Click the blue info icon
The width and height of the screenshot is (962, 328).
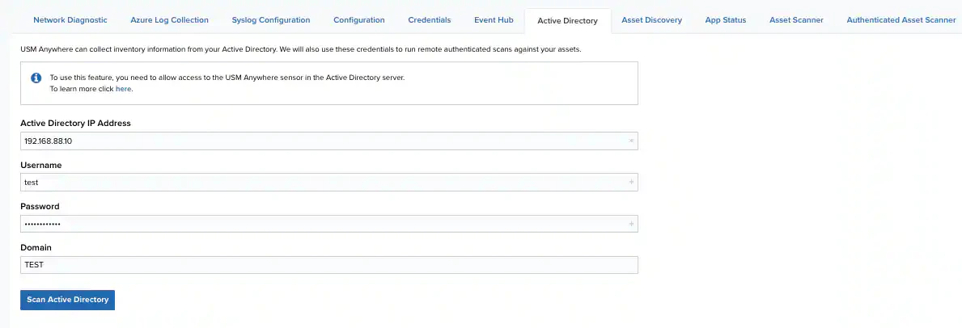tap(36, 78)
